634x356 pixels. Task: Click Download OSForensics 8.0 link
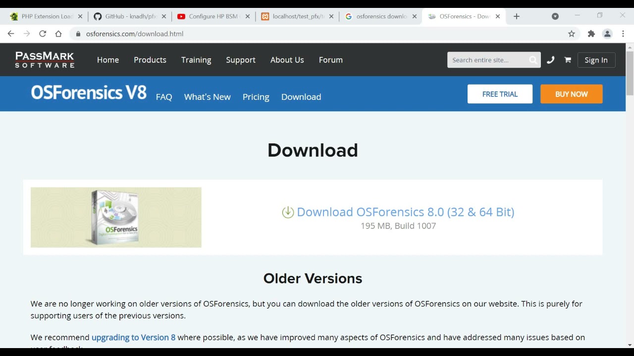(406, 212)
